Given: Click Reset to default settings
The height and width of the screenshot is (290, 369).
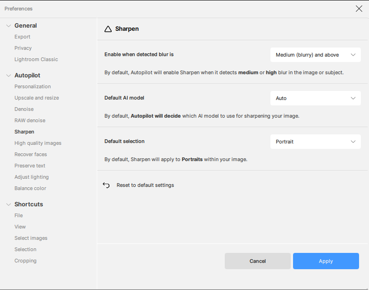Looking at the screenshot, I should pyautogui.click(x=145, y=185).
